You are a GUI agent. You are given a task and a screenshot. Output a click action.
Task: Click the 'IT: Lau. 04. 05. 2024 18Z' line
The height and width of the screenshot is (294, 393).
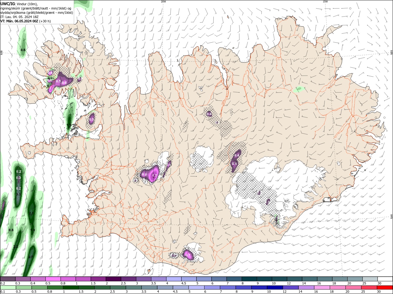(x=19, y=17)
